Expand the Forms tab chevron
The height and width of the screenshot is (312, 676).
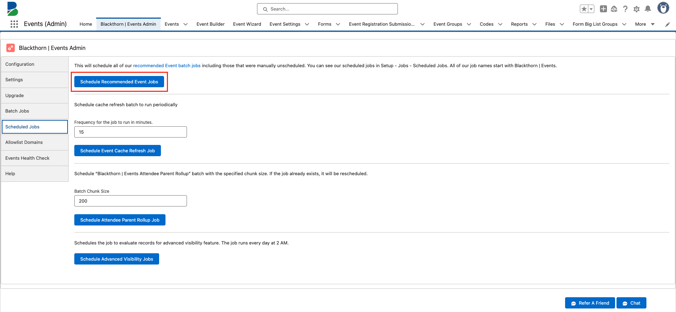click(338, 24)
